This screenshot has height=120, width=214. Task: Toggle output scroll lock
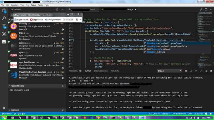pos(191,71)
